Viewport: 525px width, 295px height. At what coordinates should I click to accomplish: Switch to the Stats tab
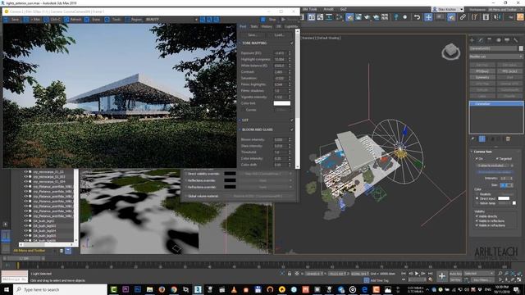(x=254, y=26)
